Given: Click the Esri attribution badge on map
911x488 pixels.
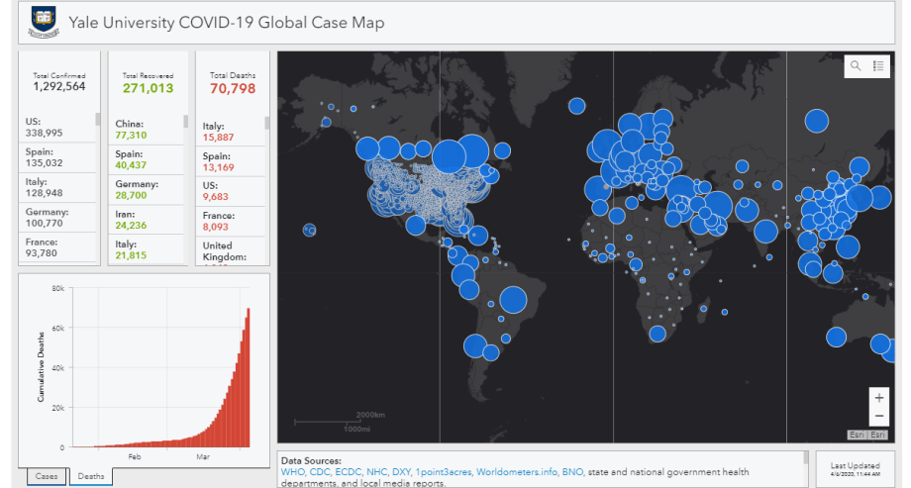Looking at the screenshot, I should click(x=868, y=435).
